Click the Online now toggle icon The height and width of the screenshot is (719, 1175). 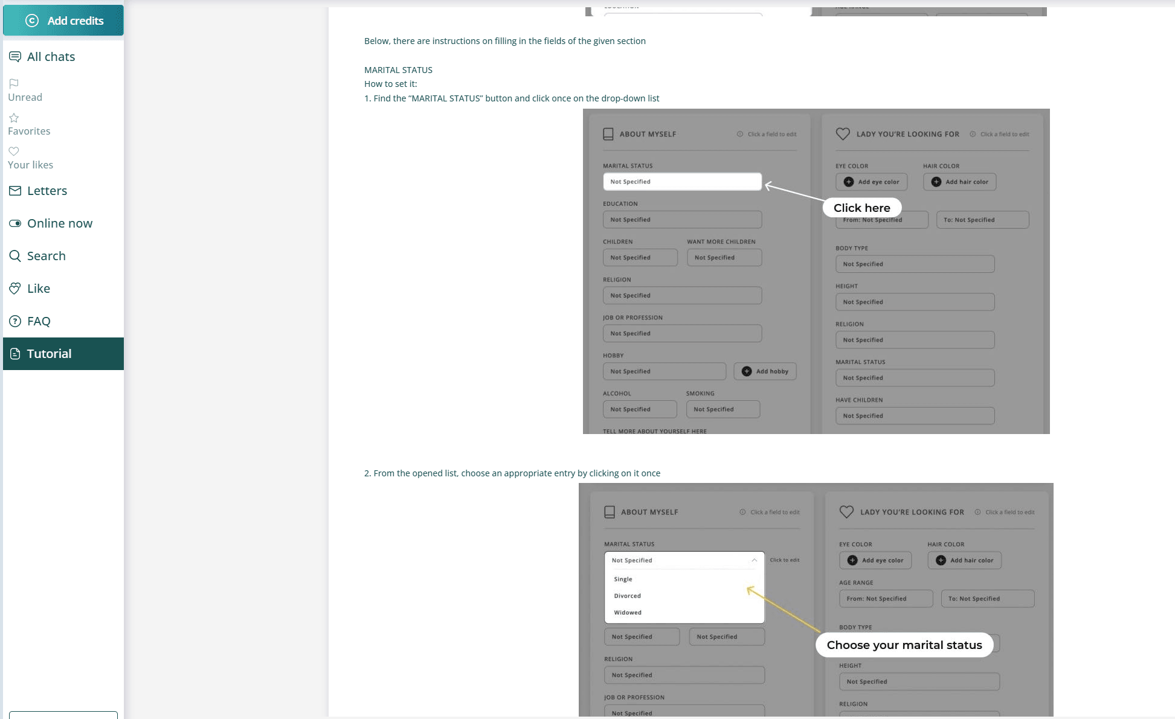tap(15, 223)
